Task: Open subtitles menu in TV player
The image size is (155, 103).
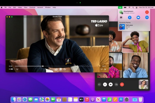Action: click(102, 69)
